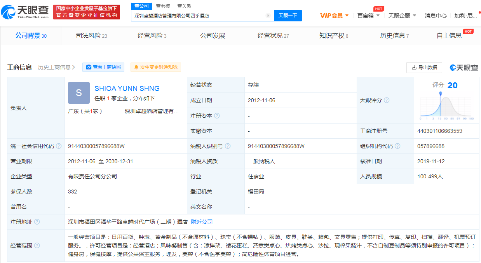The image size is (481, 263).
Task: Open the 知识产权 tab
Action: [334, 36]
